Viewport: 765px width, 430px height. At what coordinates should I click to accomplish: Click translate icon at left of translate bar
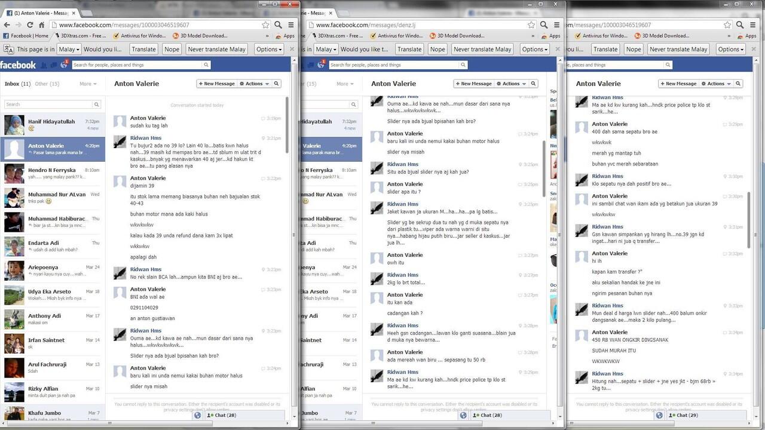[x=8, y=49]
